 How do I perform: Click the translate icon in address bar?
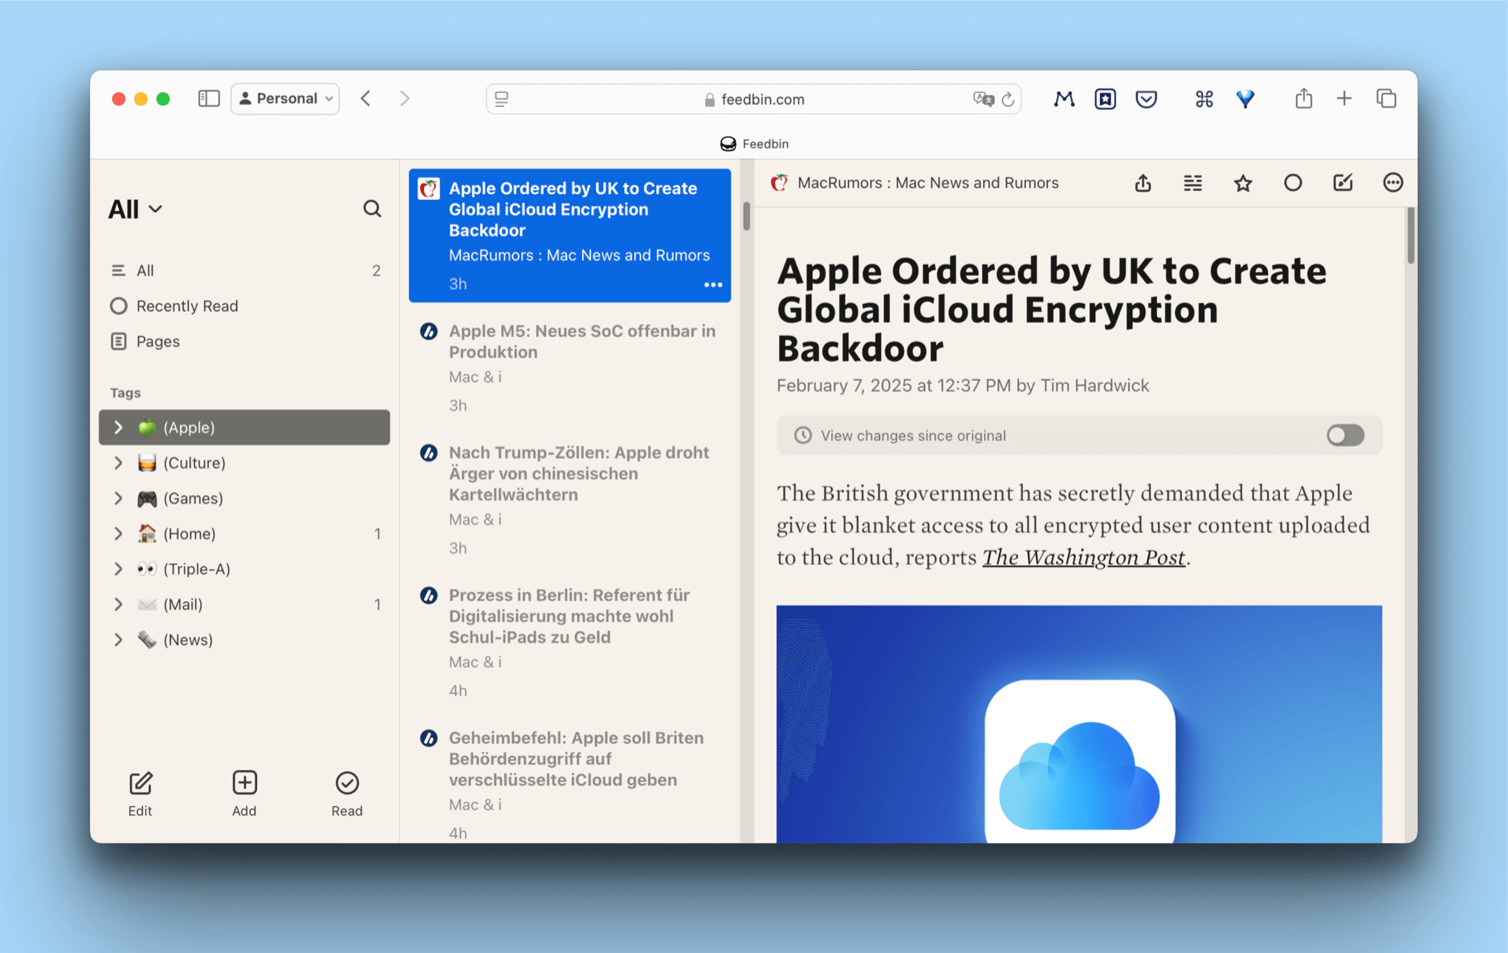point(982,99)
